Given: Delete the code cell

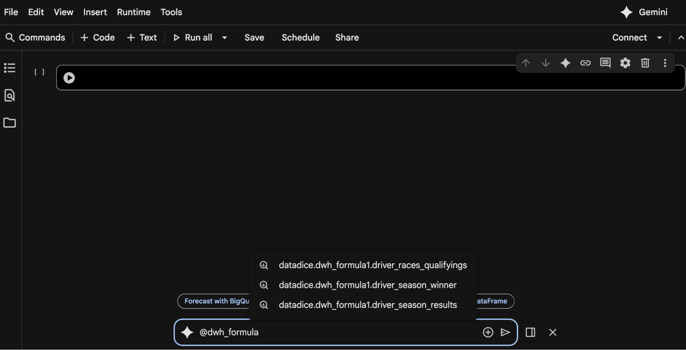Looking at the screenshot, I should coord(645,63).
